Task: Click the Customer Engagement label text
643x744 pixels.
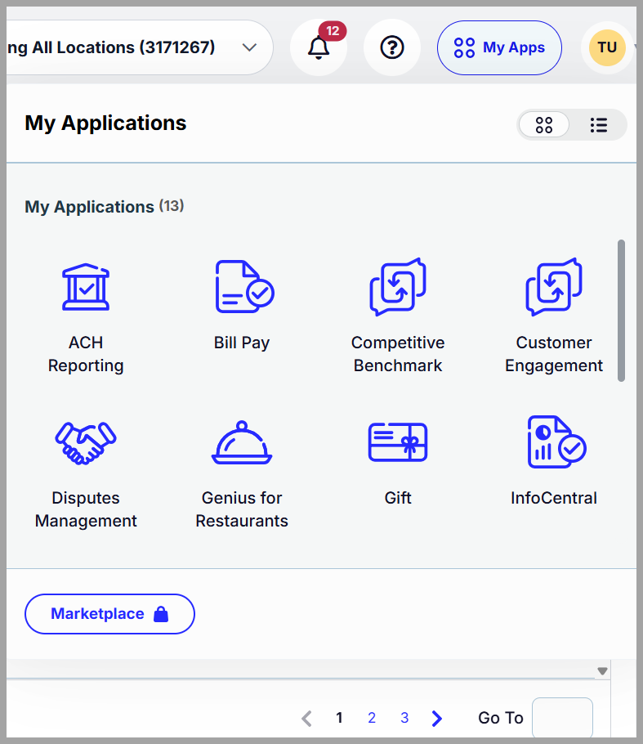Action: pos(554,354)
